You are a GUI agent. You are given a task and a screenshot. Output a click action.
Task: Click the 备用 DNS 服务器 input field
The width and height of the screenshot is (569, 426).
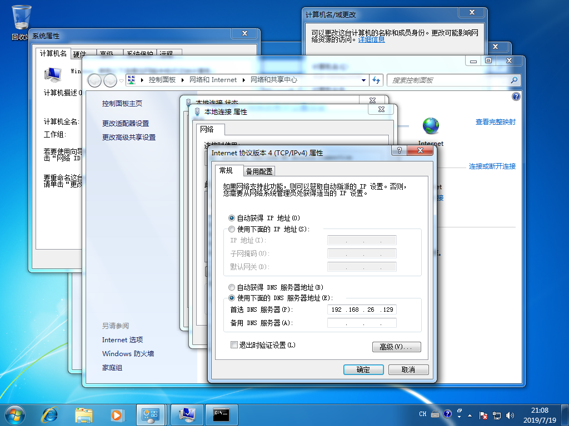tap(362, 323)
